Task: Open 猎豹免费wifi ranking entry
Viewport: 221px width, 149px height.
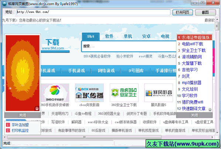Action: click(193, 102)
